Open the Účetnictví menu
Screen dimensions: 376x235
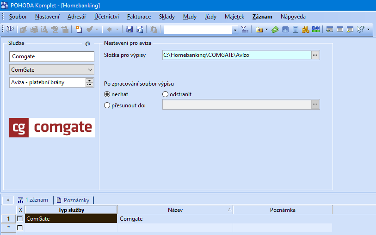(x=106, y=17)
